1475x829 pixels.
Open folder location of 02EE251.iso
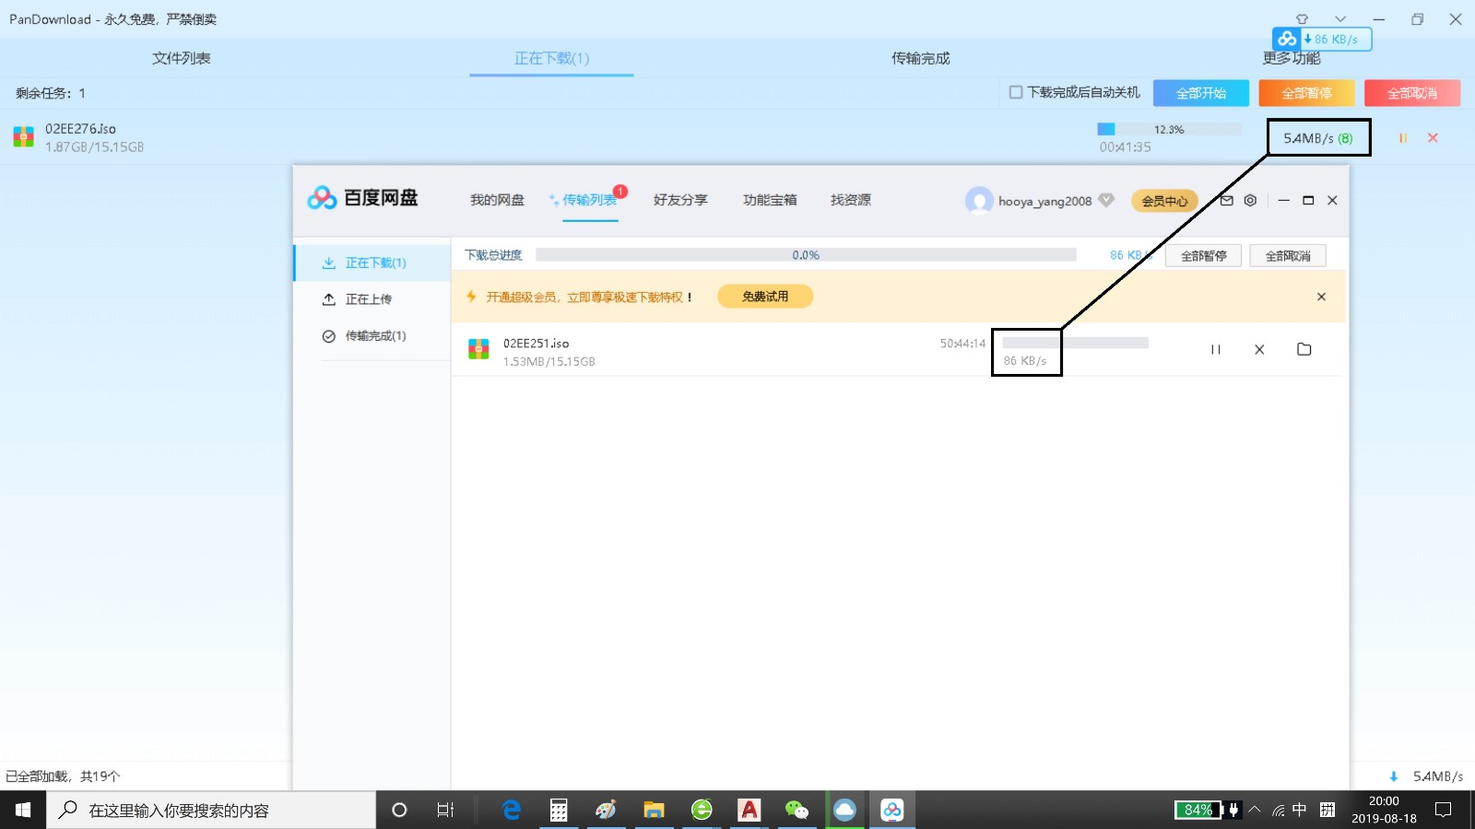coord(1304,349)
